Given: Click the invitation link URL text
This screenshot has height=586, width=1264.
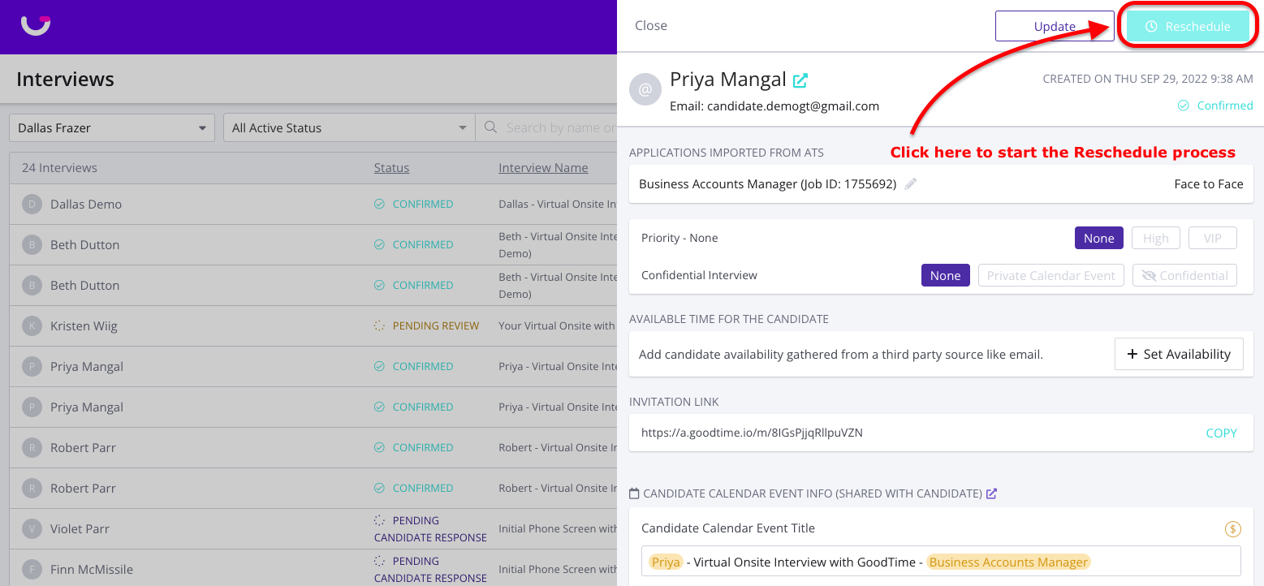Looking at the screenshot, I should pos(752,433).
